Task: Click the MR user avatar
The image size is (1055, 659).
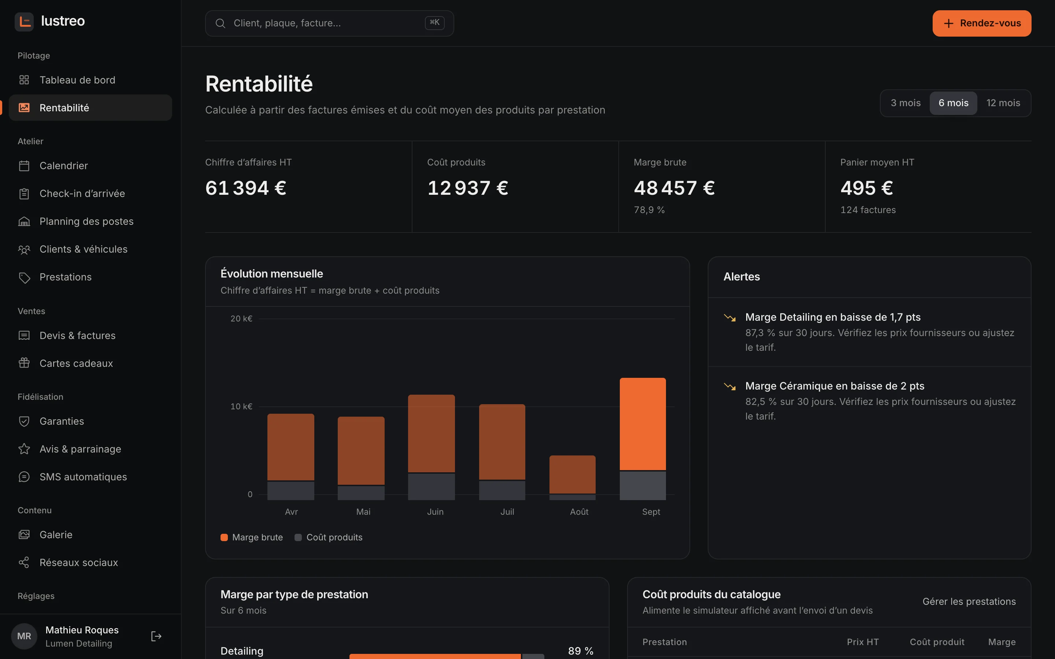Action: coord(24,636)
